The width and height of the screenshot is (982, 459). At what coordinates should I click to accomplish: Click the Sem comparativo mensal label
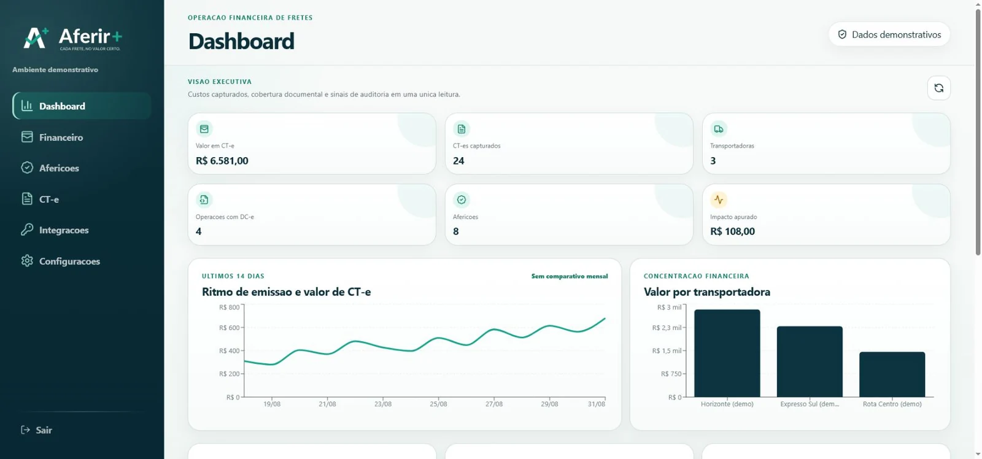(570, 276)
